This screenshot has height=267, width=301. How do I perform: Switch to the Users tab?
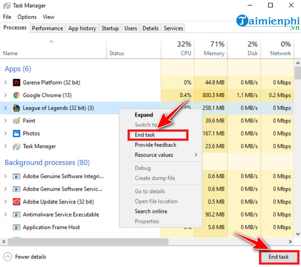point(130,28)
